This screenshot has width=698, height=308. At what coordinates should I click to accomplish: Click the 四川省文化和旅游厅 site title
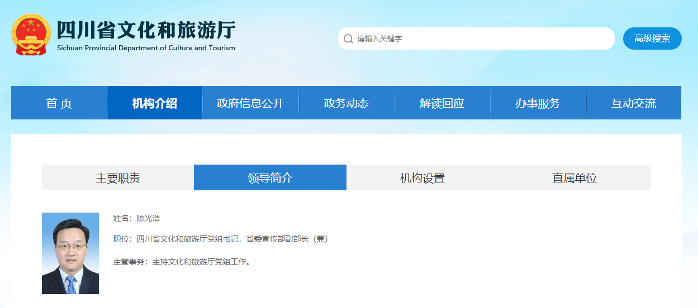point(146,30)
